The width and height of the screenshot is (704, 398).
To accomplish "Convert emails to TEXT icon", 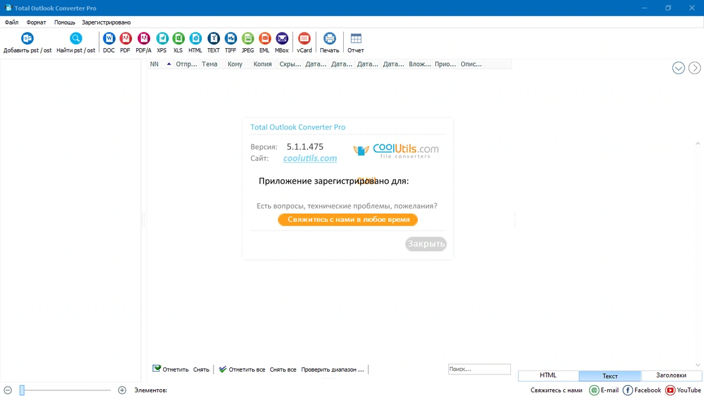I will [214, 39].
